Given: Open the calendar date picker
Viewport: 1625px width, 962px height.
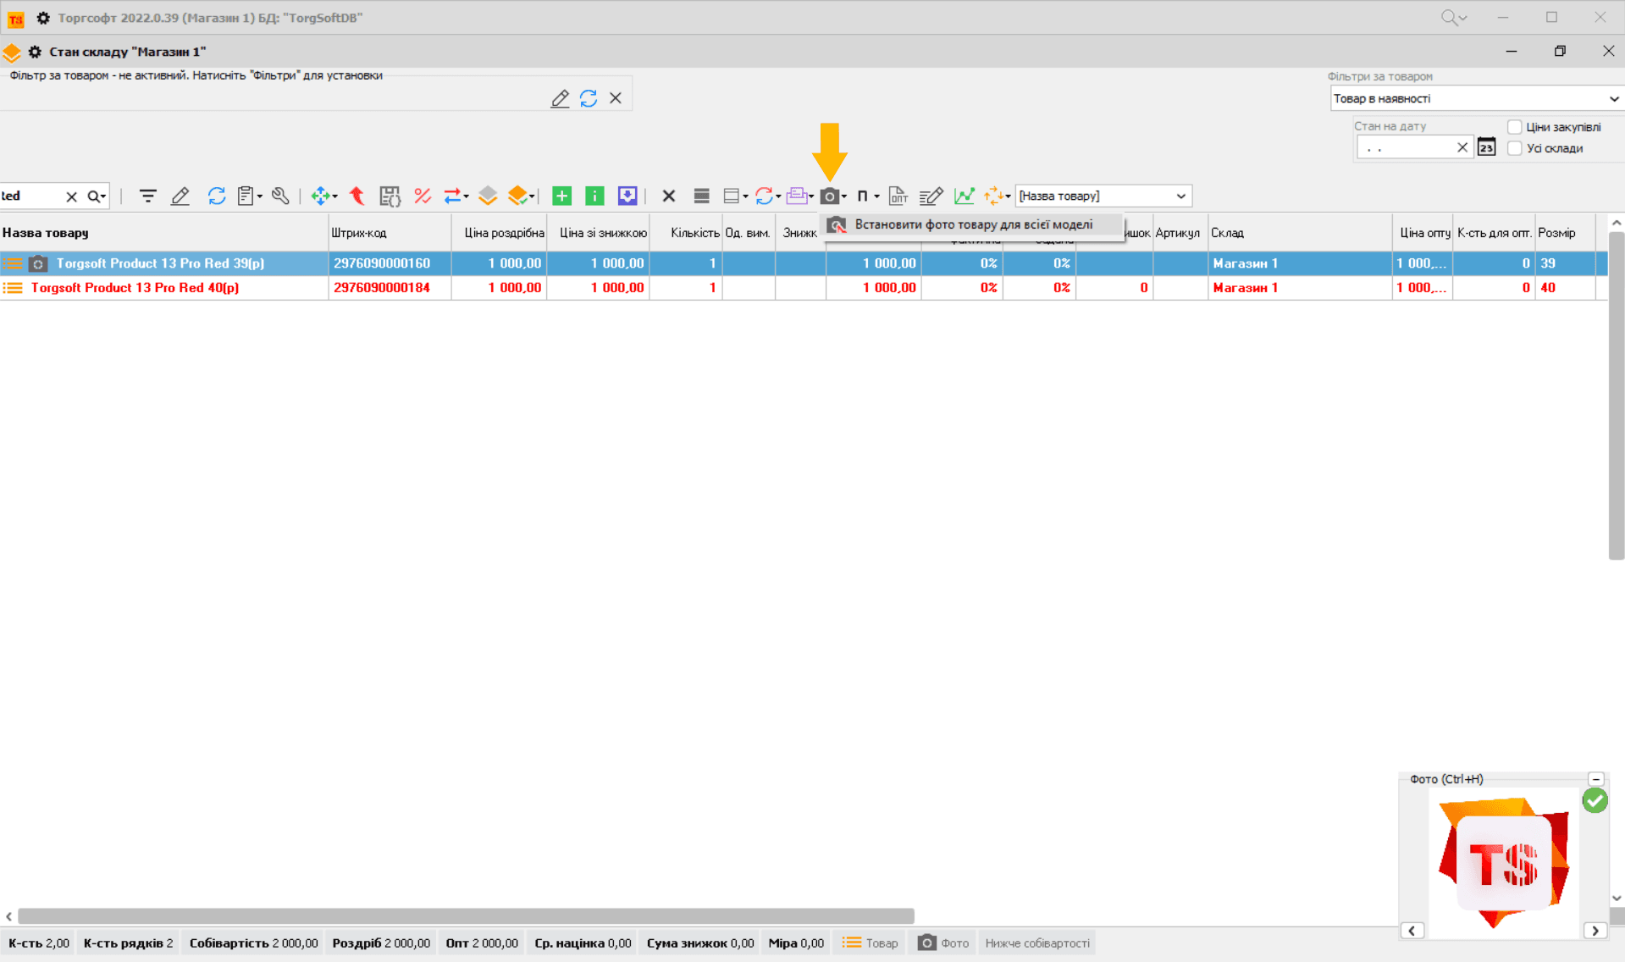Looking at the screenshot, I should (x=1486, y=147).
